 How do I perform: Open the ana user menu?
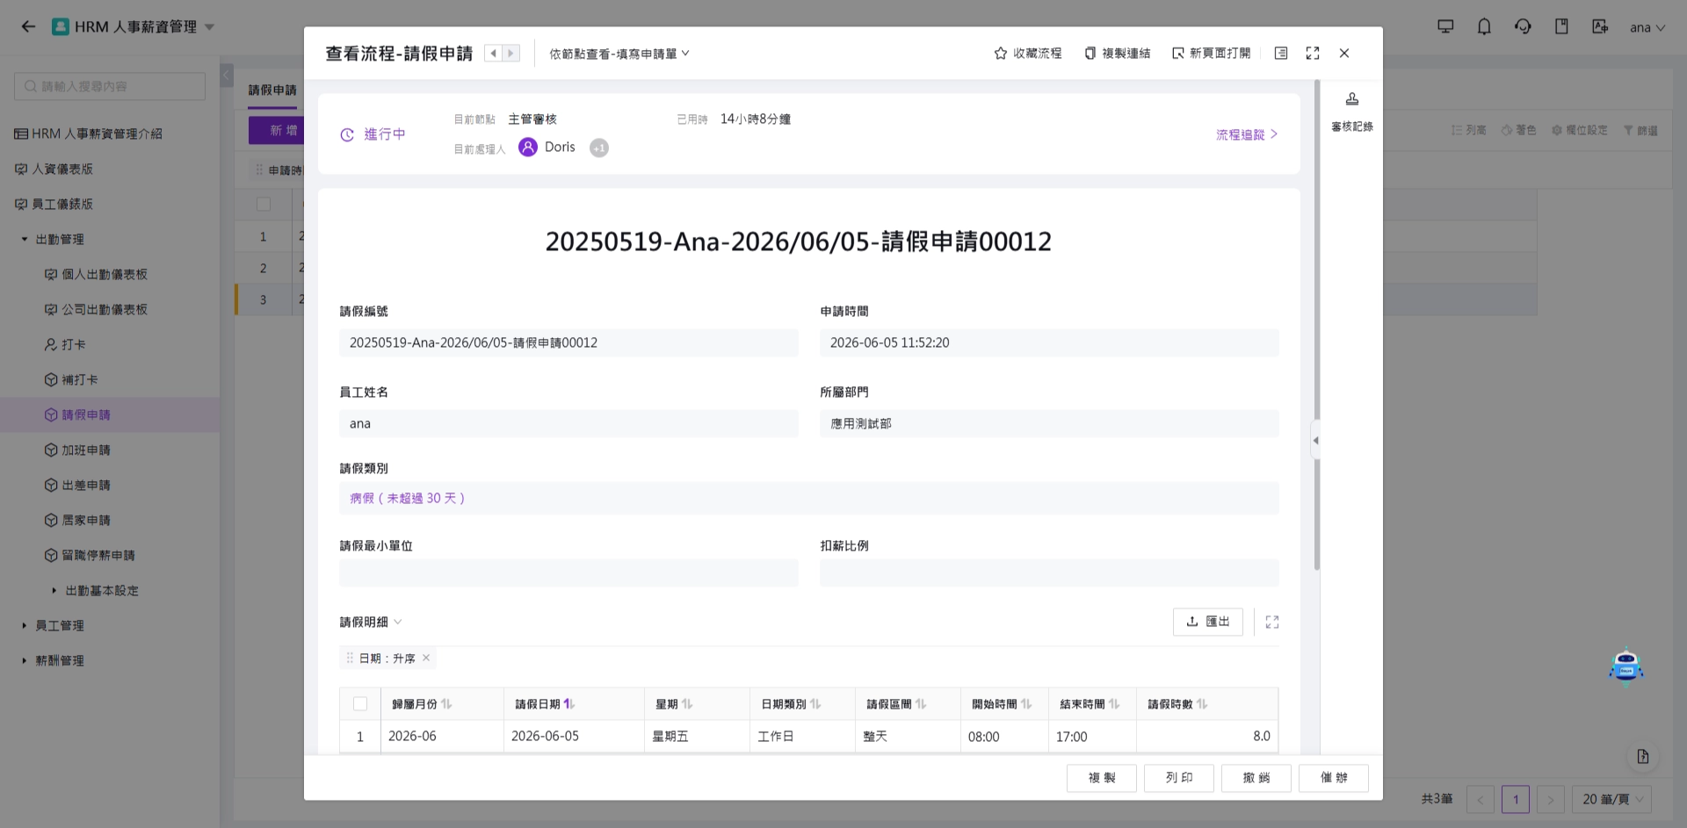pyautogui.click(x=1647, y=27)
